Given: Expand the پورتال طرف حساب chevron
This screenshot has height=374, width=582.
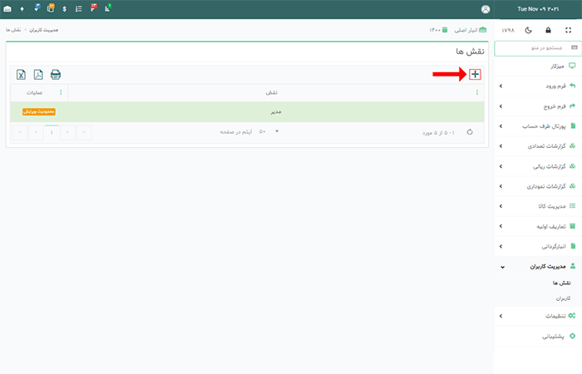Looking at the screenshot, I should point(501,126).
